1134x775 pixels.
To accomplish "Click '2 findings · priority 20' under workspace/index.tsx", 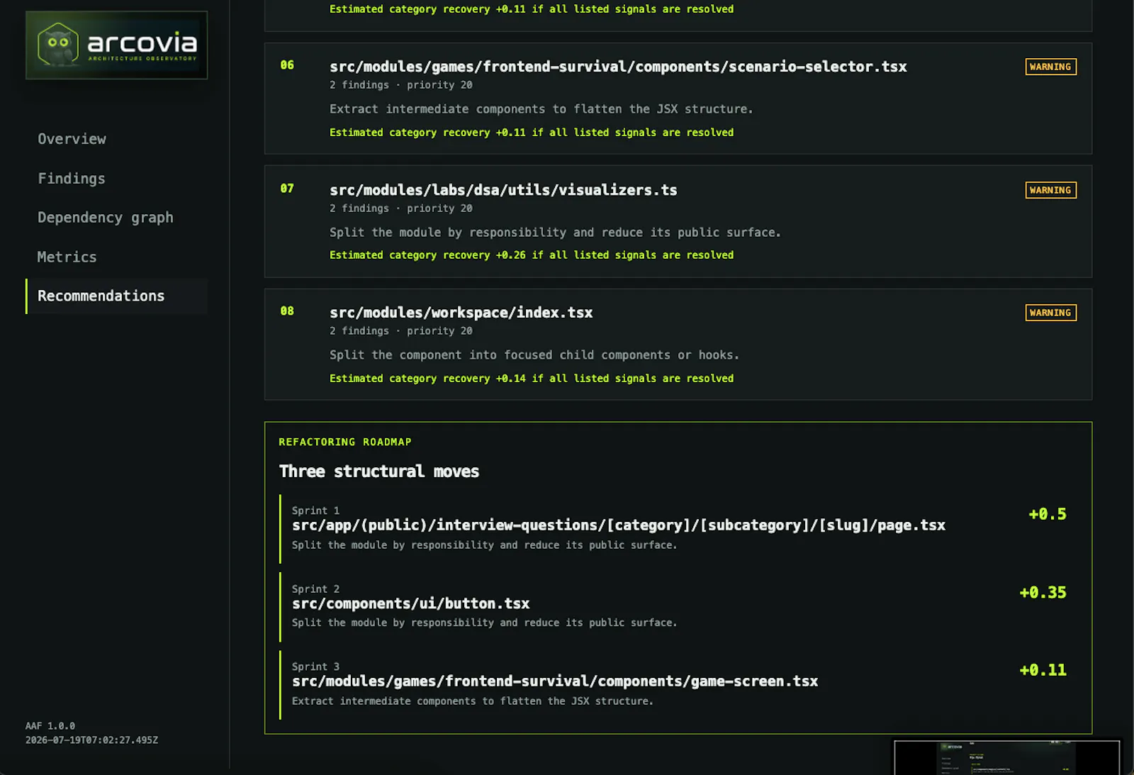I will tap(401, 331).
